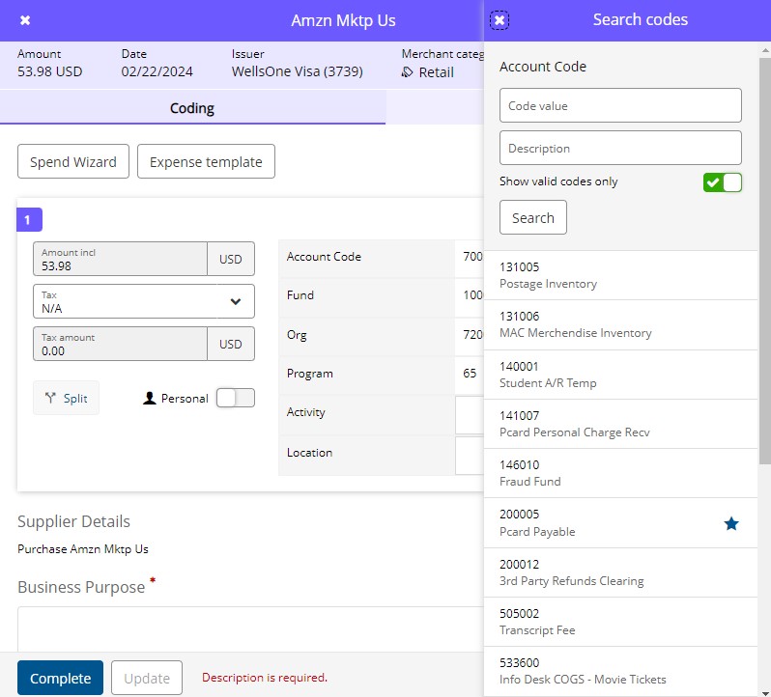Click in the Code value field
Image resolution: width=771 pixels, height=697 pixels.
click(620, 105)
